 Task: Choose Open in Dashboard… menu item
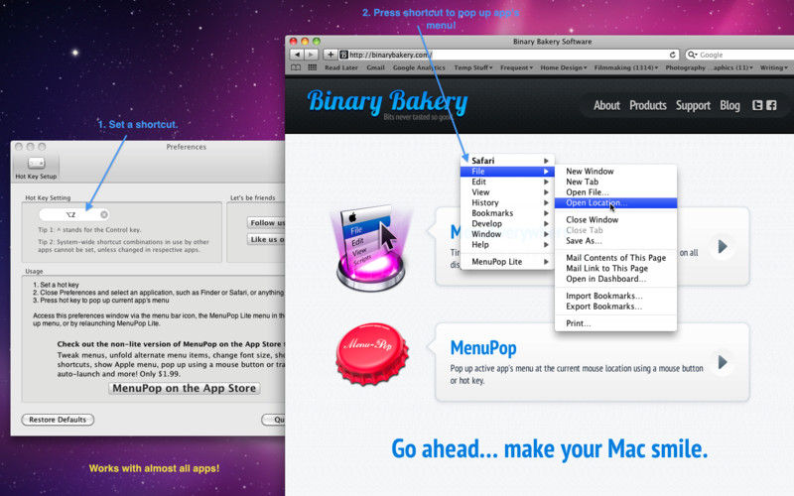[x=615, y=279]
